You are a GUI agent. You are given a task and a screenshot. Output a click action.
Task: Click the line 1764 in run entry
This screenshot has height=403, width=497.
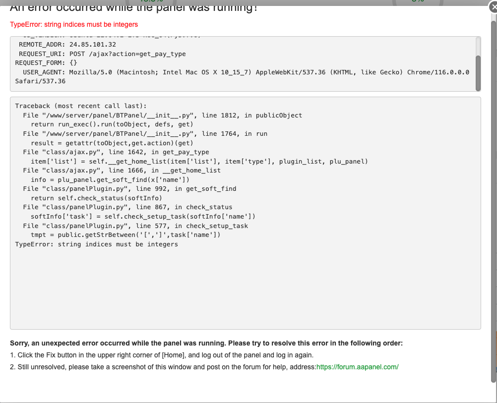click(x=145, y=134)
